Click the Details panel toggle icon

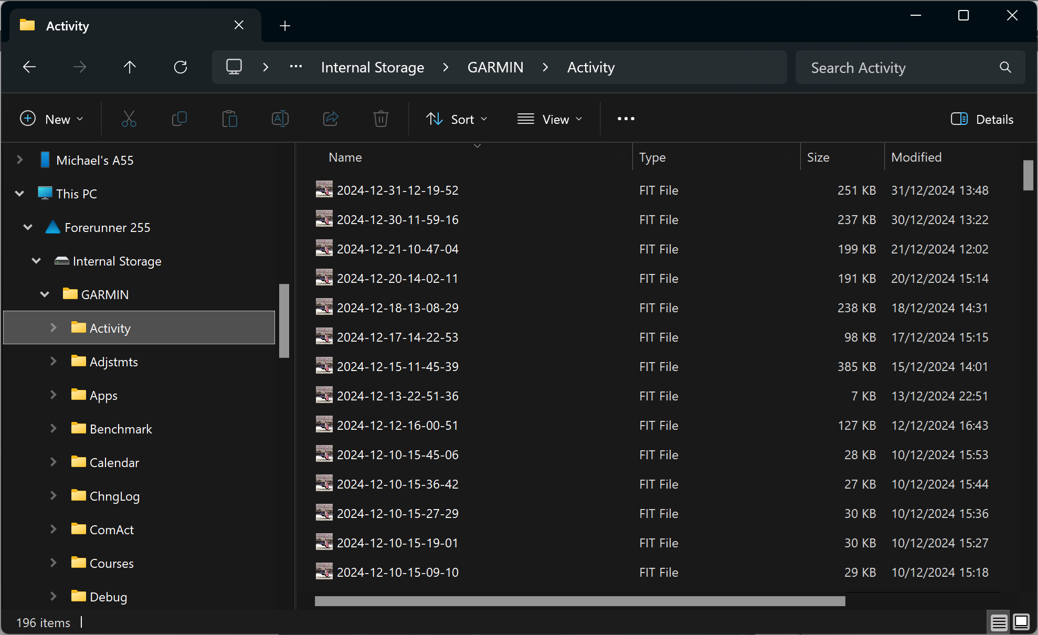point(960,120)
